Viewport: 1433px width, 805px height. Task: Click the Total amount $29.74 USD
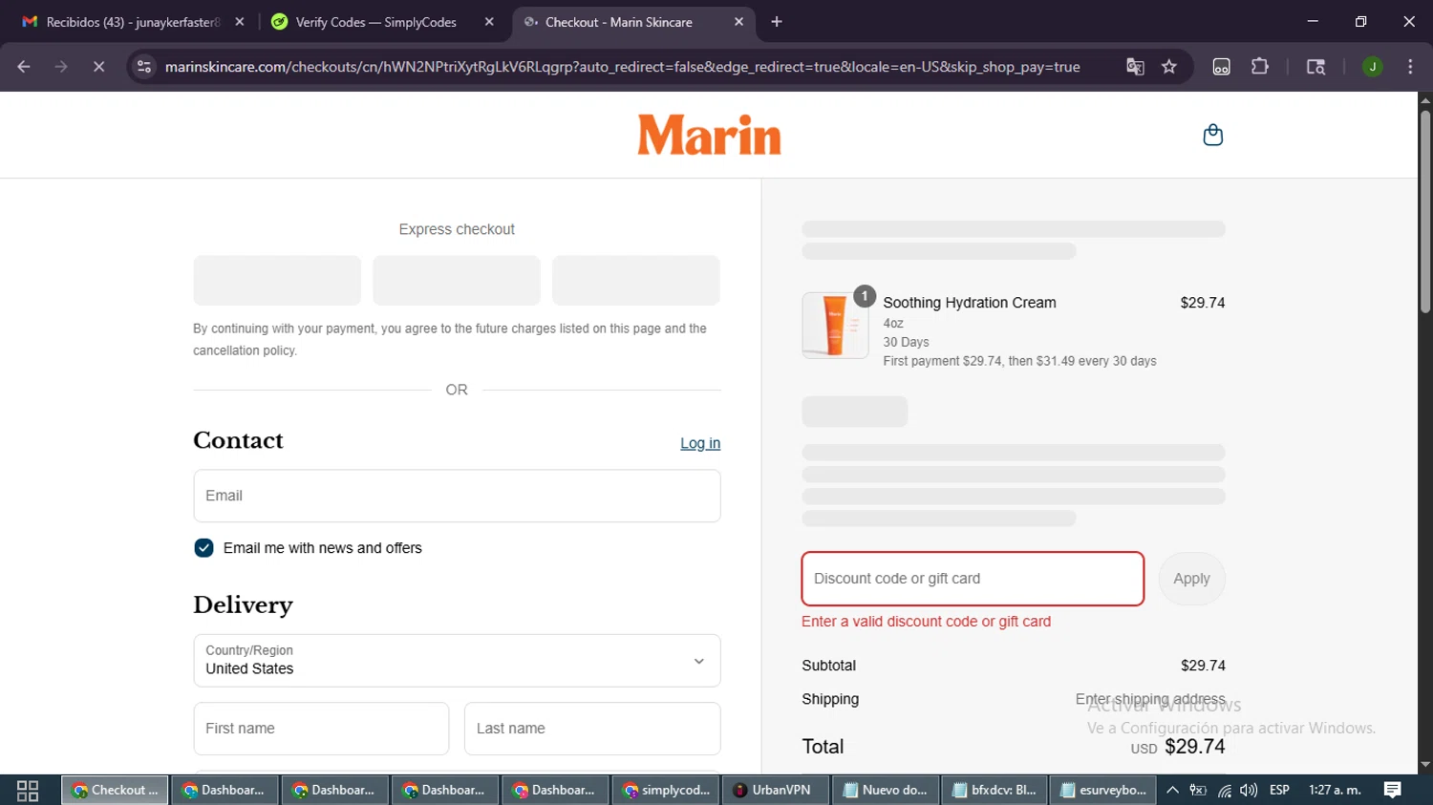[1178, 747]
